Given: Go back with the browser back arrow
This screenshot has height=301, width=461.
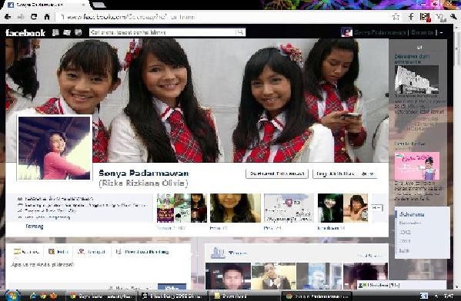Looking at the screenshot, I should point(8,17).
